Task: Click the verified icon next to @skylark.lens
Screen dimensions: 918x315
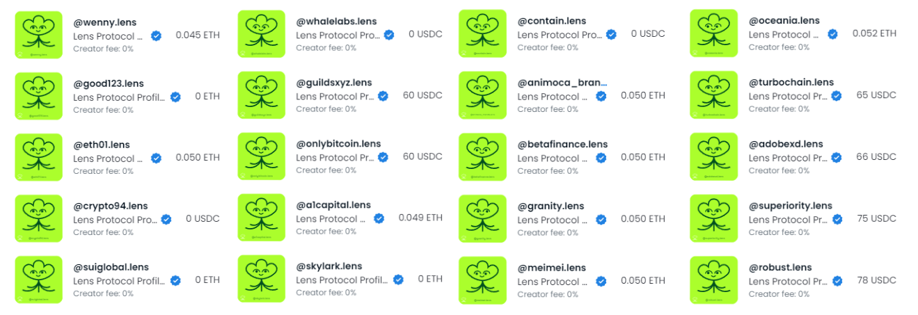Action: (398, 280)
